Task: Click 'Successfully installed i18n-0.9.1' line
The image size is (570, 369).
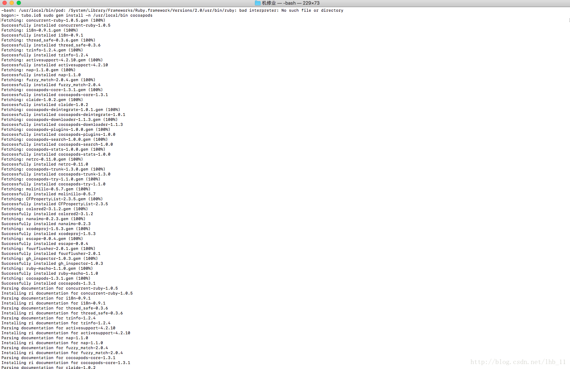Action: (42, 35)
